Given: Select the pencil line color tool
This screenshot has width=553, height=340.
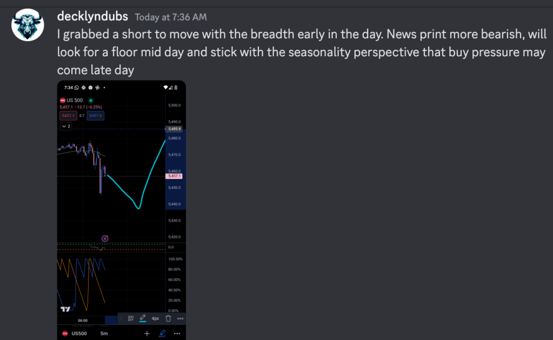Looking at the screenshot, I should coord(143,318).
